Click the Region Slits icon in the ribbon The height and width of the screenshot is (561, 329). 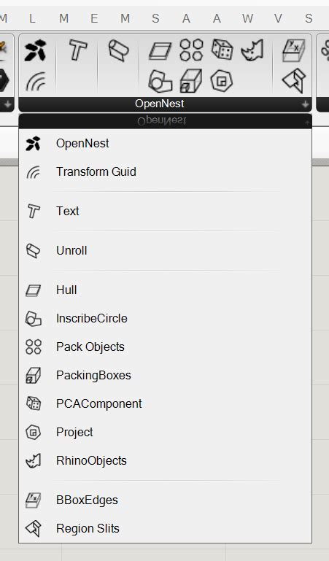tap(293, 81)
